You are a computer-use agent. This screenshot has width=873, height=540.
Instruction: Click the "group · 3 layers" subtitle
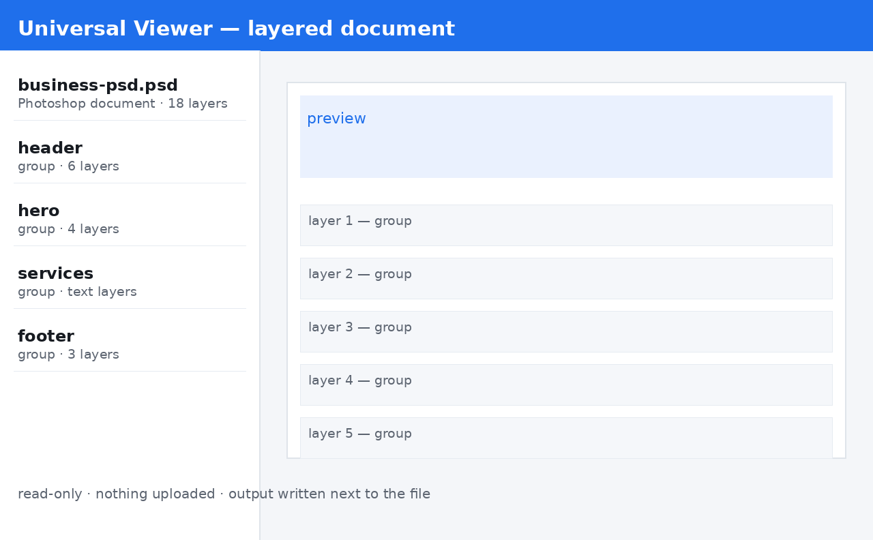68,355
